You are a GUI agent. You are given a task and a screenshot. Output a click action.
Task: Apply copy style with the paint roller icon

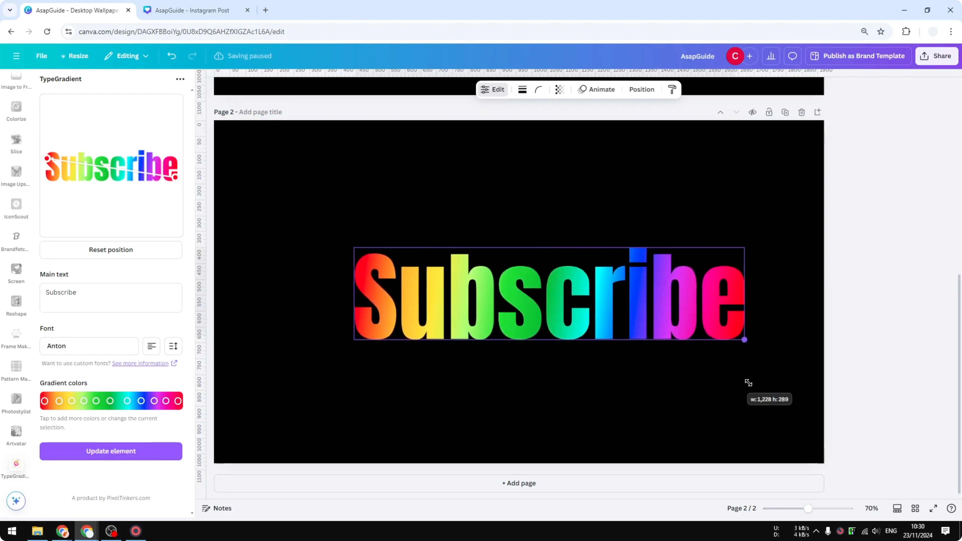672,89
